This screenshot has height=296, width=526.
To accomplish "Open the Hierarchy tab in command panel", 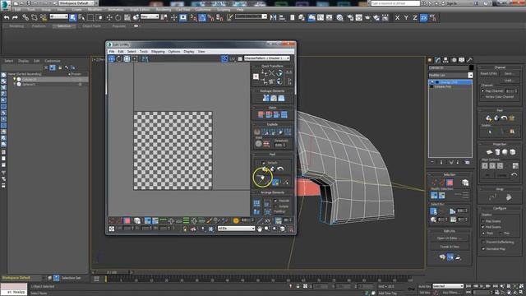I will [x=445, y=60].
